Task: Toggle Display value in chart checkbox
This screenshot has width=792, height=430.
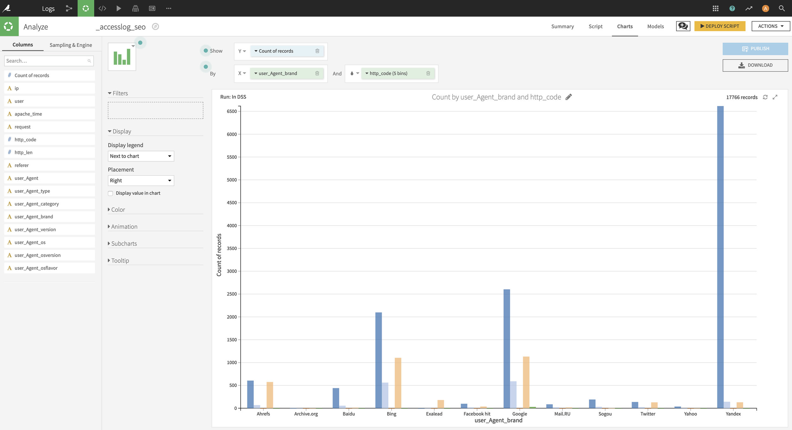Action: [x=110, y=193]
